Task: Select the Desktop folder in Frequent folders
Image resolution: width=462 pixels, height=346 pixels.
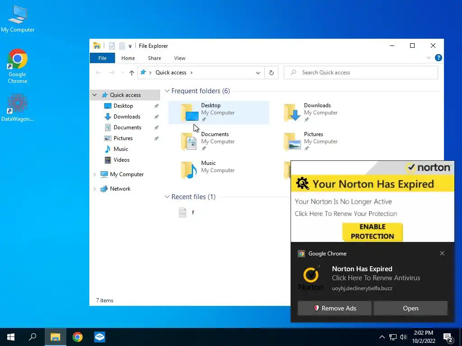Action: (x=219, y=112)
